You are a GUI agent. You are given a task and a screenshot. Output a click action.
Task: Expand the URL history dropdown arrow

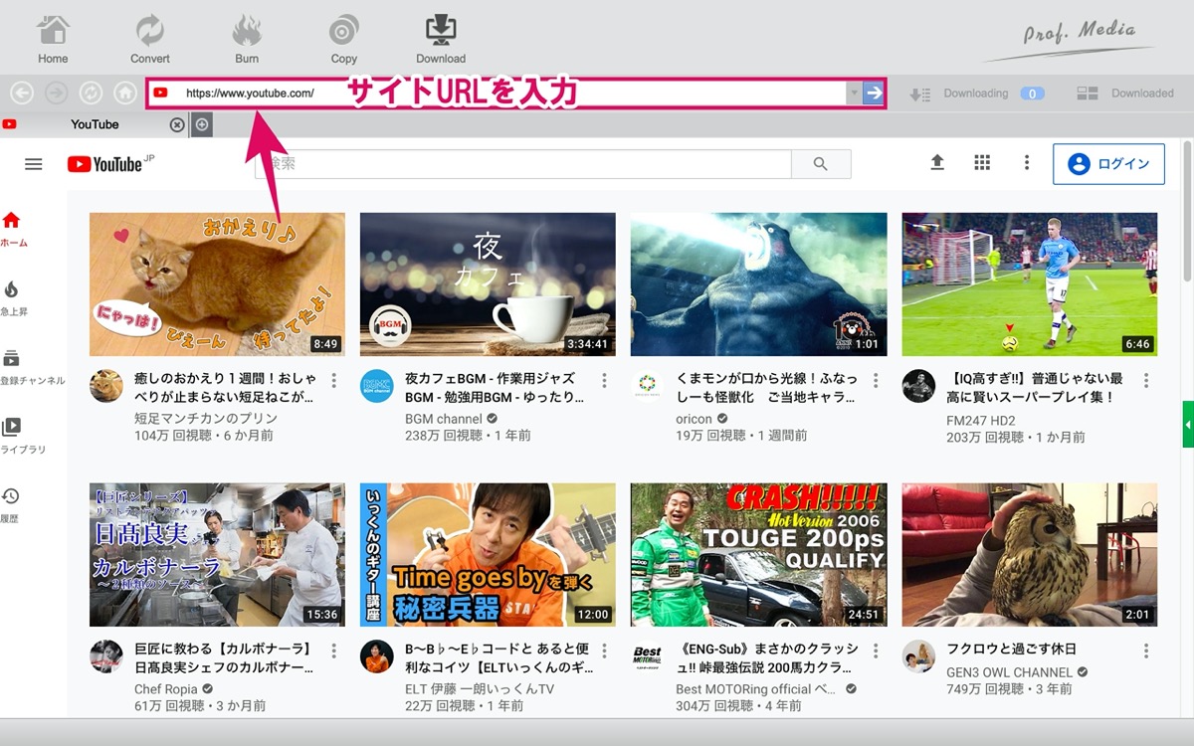854,93
